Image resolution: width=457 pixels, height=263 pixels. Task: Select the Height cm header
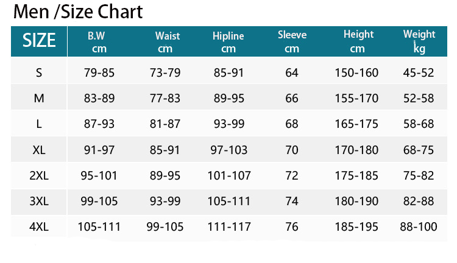click(x=358, y=41)
